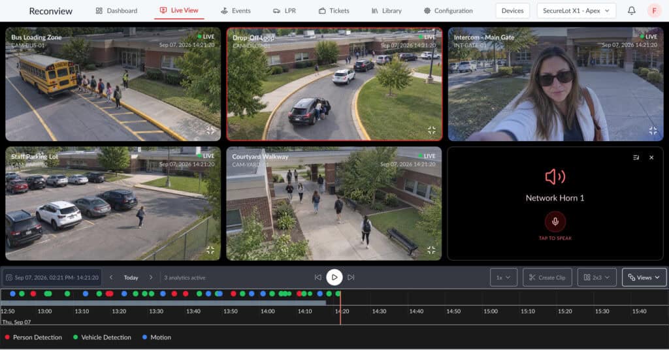
Task: Select the Live View tab
Action: point(179,10)
